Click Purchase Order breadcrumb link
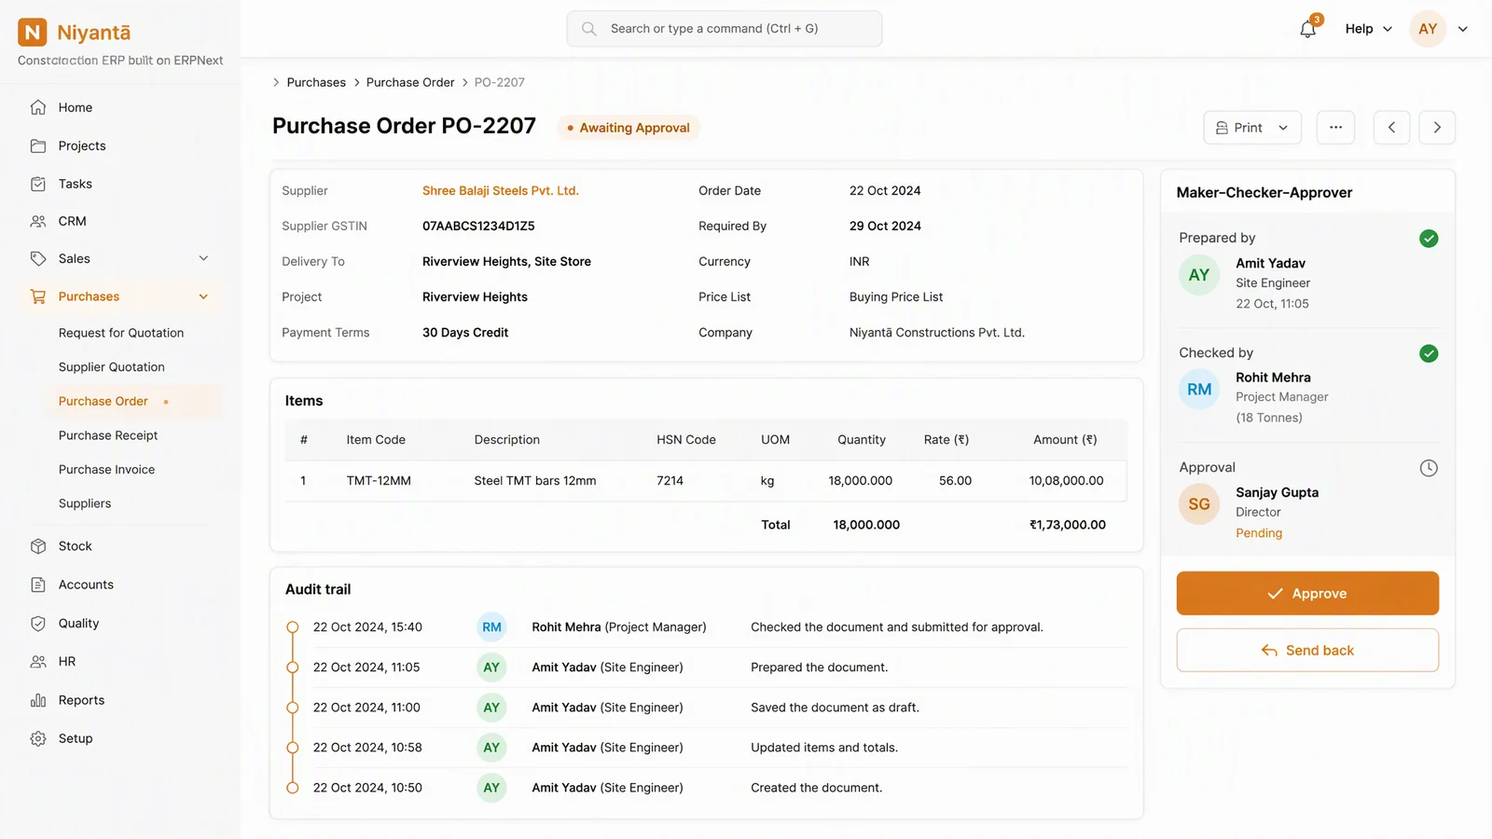 410,82
